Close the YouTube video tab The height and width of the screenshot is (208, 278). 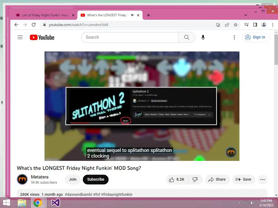(x=138, y=15)
